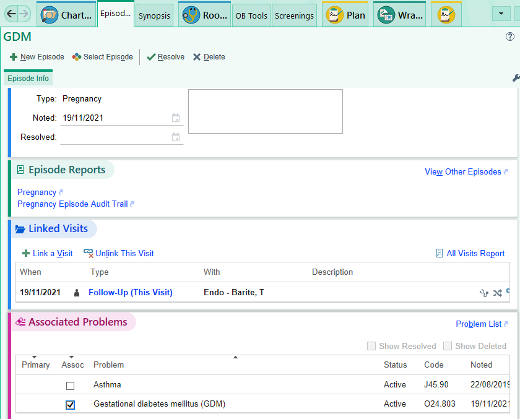Image resolution: width=520 pixels, height=419 pixels.
Task: Click stethoscope icon in visit row
Action: [x=484, y=293]
